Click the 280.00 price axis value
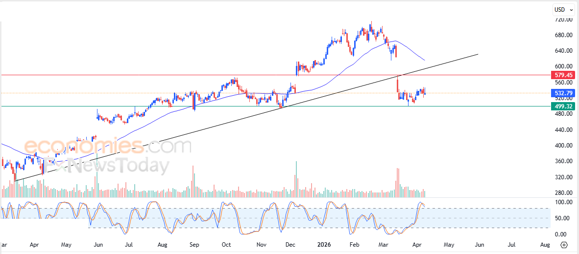579x254 pixels. tap(564, 193)
